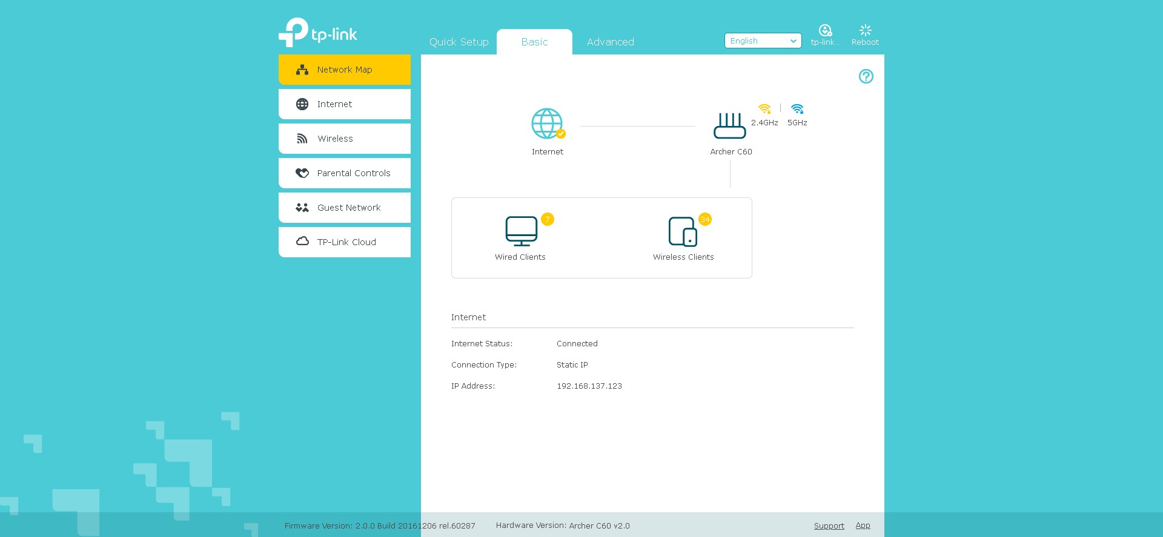Open the help question mark icon
Screen dimensions: 1163x537
pos(866,76)
